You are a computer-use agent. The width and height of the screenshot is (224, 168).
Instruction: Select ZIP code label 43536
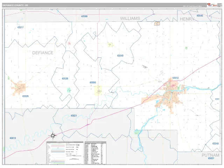(65, 78)
